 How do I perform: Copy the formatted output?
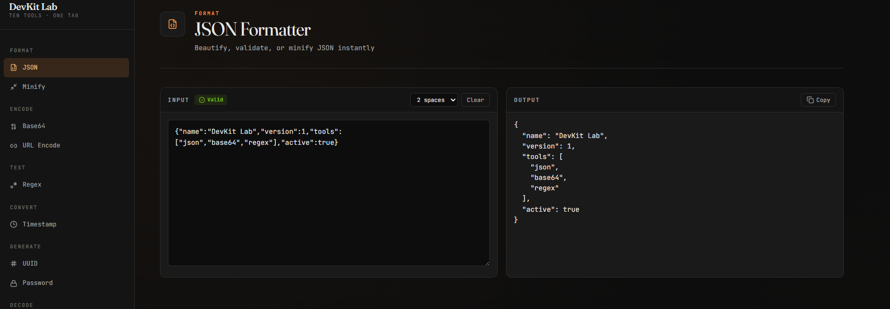click(818, 100)
